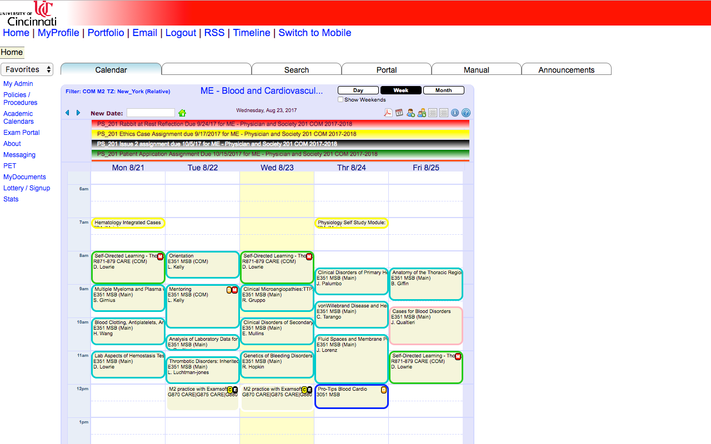The width and height of the screenshot is (711, 444).
Task: Export calendar using the PDF icon
Action: coord(388,113)
